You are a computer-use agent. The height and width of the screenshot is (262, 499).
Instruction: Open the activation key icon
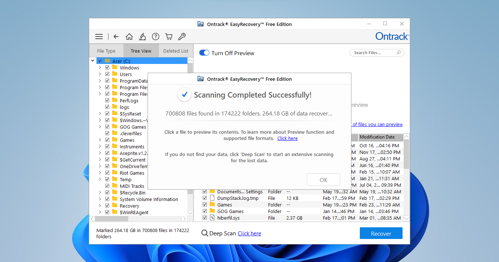182,37
